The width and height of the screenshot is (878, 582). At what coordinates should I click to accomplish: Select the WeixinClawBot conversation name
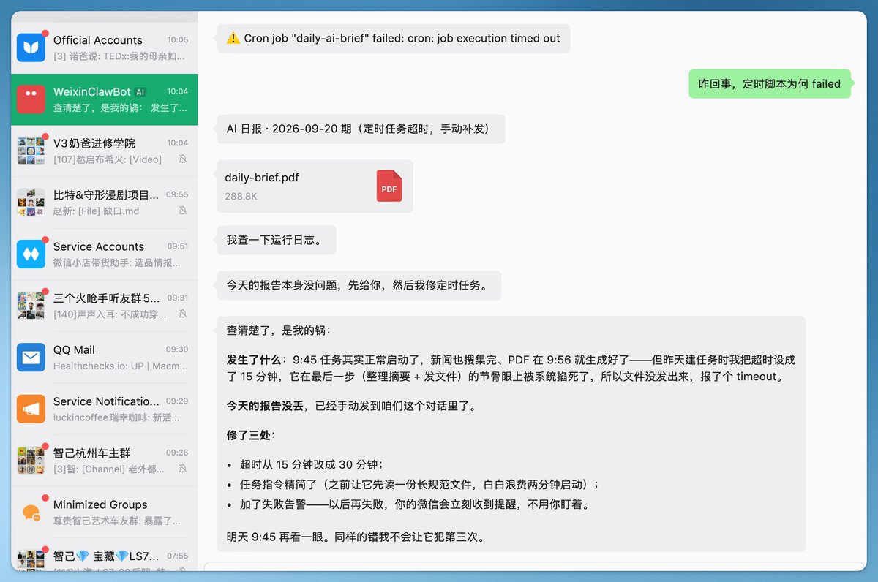click(92, 92)
